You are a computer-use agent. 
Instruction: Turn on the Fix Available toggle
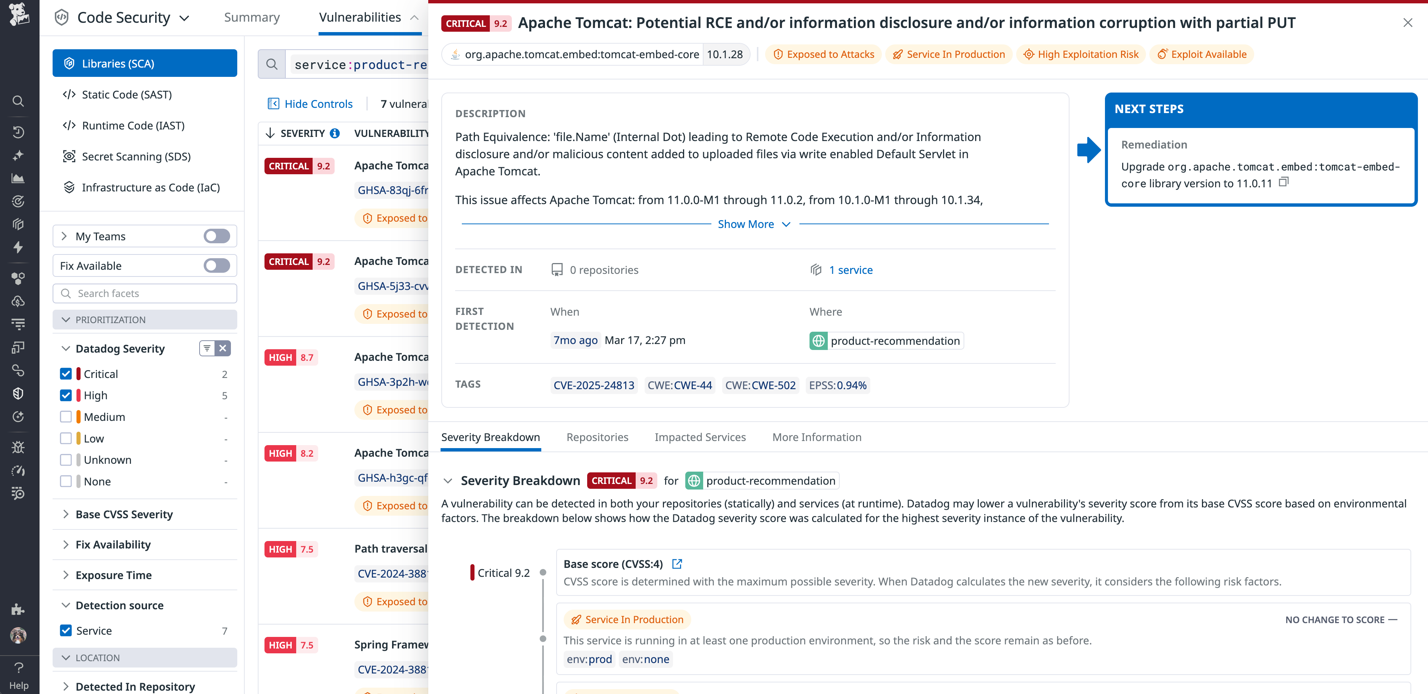pos(216,266)
